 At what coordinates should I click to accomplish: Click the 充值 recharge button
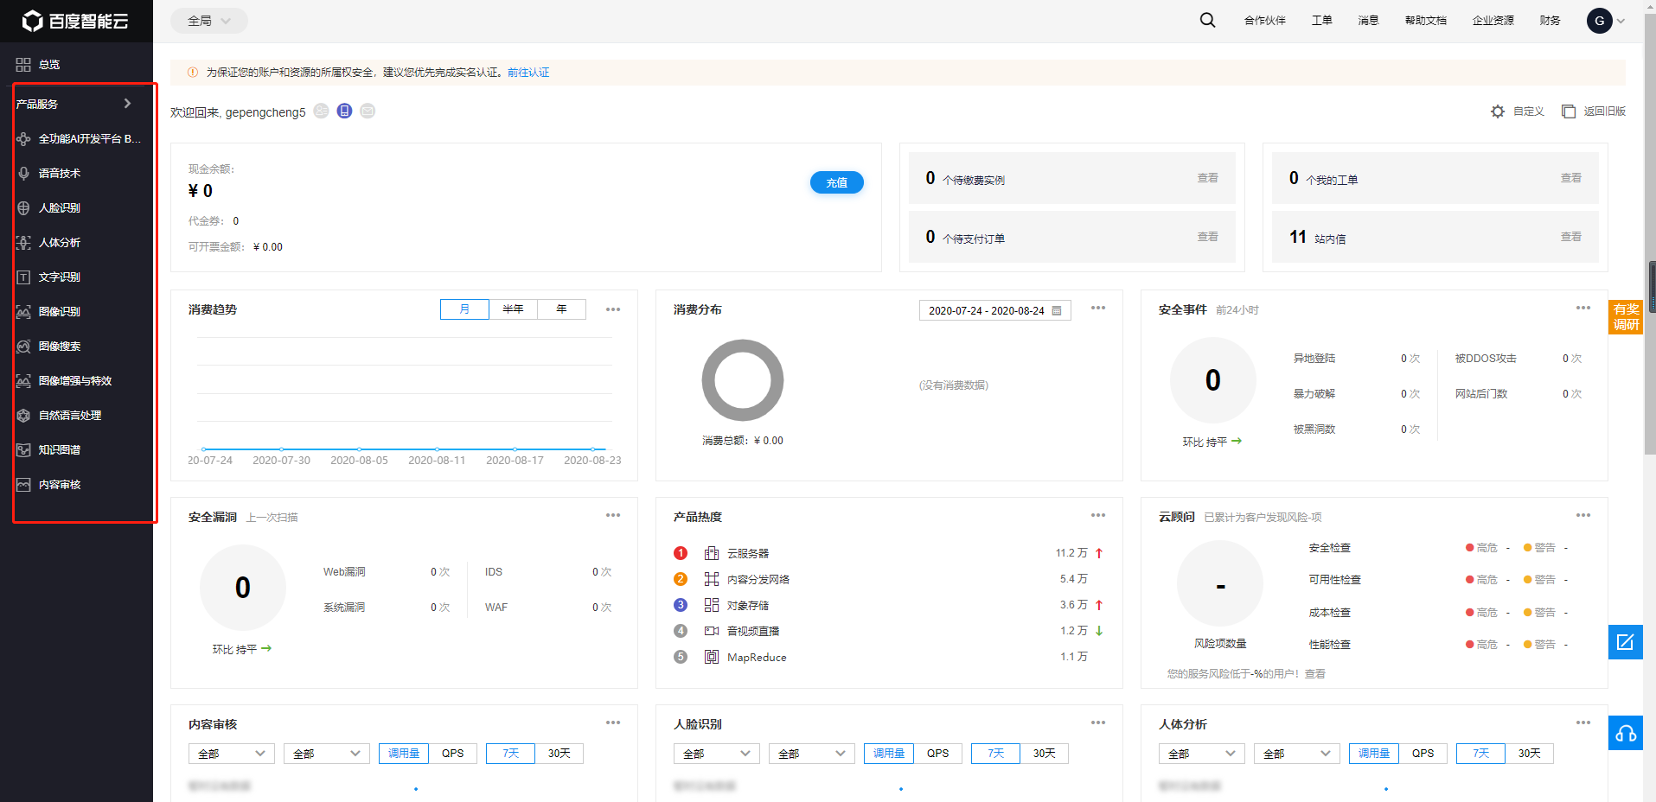[837, 182]
